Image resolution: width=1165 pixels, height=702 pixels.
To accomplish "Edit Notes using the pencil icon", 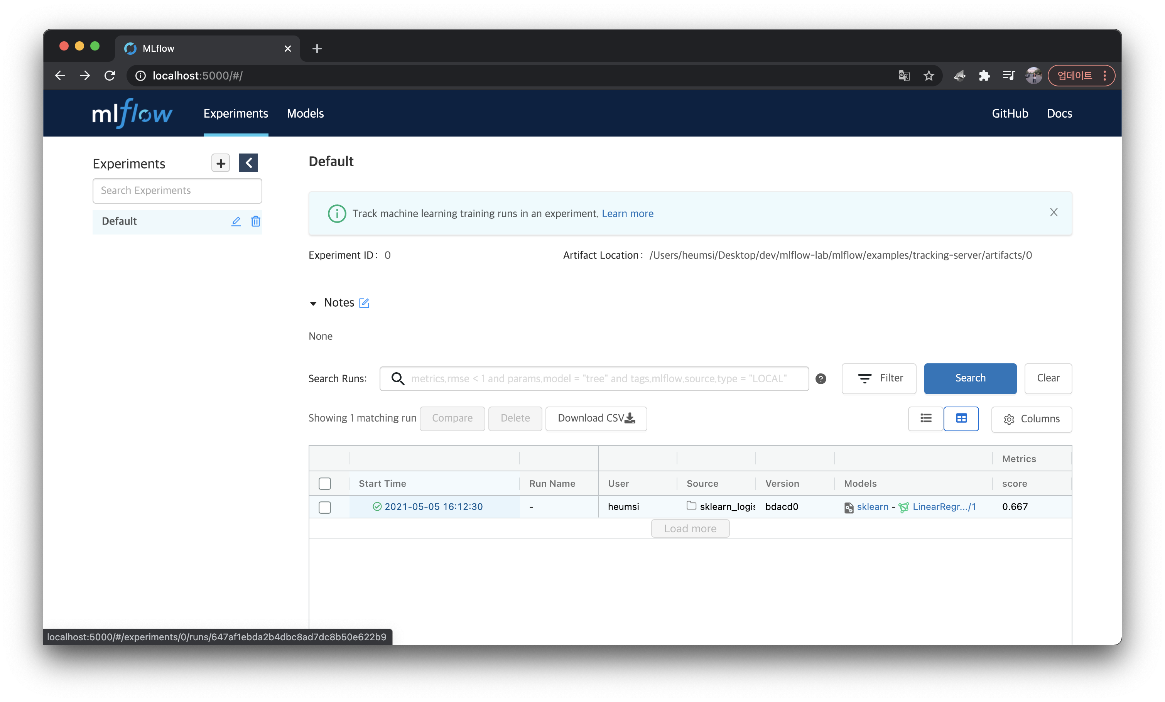I will (x=364, y=303).
